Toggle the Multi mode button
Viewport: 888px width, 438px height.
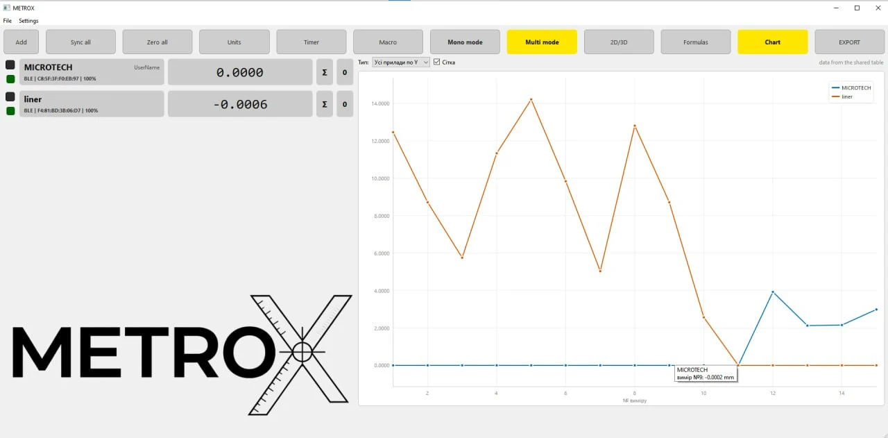coord(542,42)
